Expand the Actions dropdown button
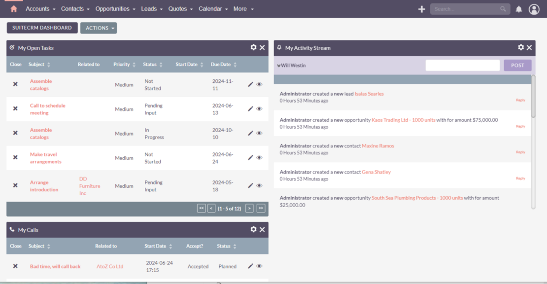This screenshot has width=547, height=284. point(99,28)
